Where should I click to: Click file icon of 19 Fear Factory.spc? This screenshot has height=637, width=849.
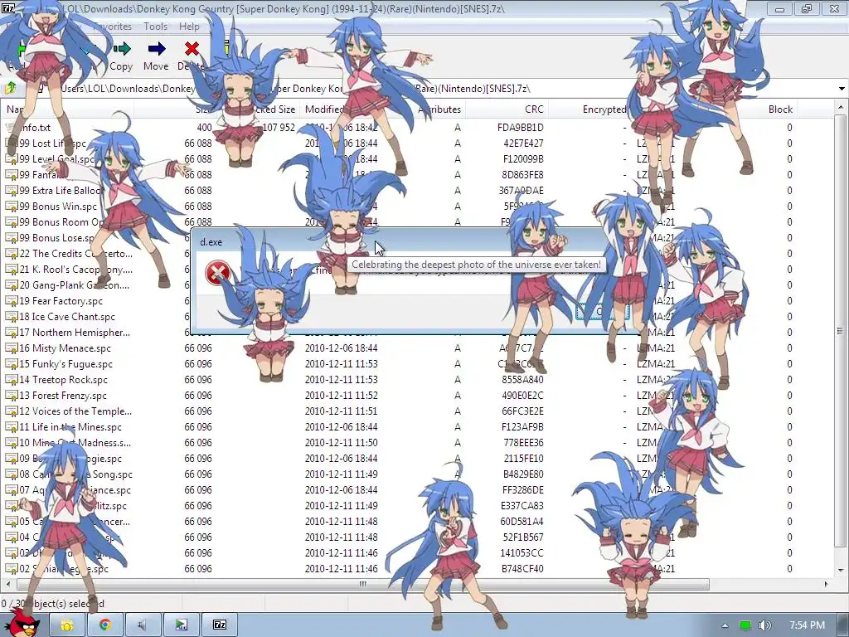point(11,300)
